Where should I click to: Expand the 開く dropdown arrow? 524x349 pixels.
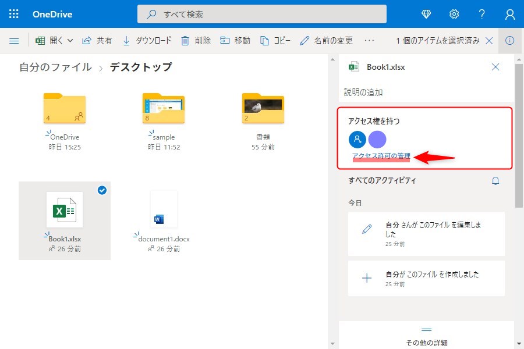coord(70,41)
